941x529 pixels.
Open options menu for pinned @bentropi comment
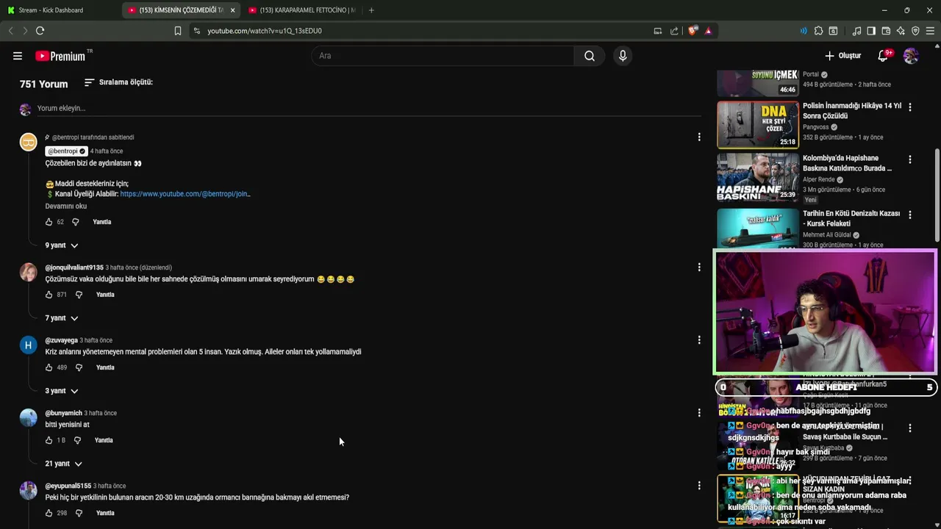(699, 137)
